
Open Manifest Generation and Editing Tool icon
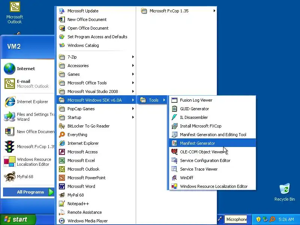tap(174, 135)
